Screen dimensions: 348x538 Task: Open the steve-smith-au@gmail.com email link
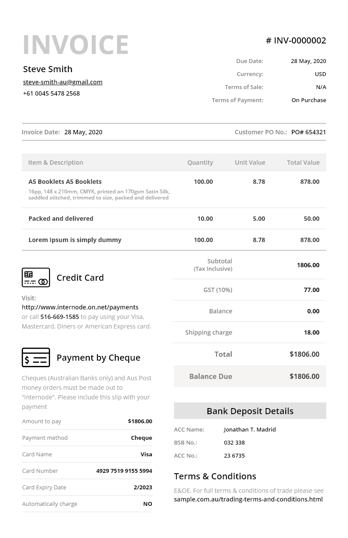pyautogui.click(x=63, y=82)
